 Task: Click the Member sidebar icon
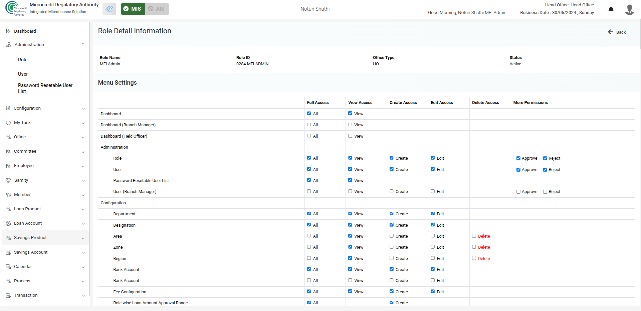[8, 195]
